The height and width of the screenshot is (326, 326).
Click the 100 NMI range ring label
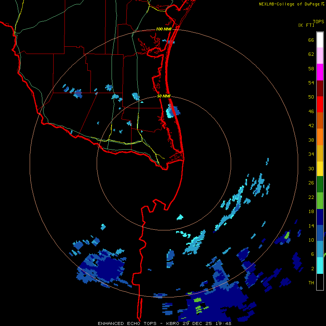164,29
